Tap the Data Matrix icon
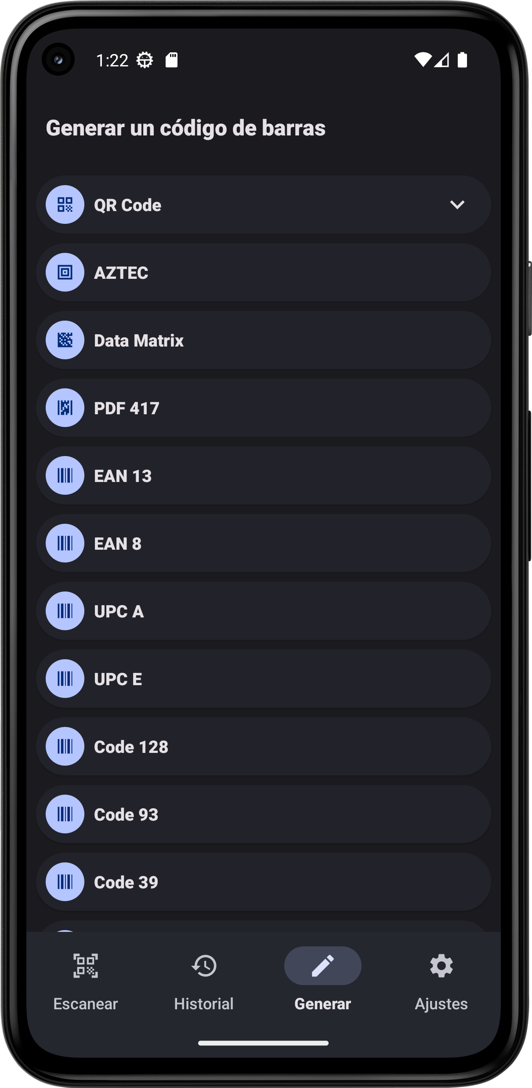 point(65,340)
